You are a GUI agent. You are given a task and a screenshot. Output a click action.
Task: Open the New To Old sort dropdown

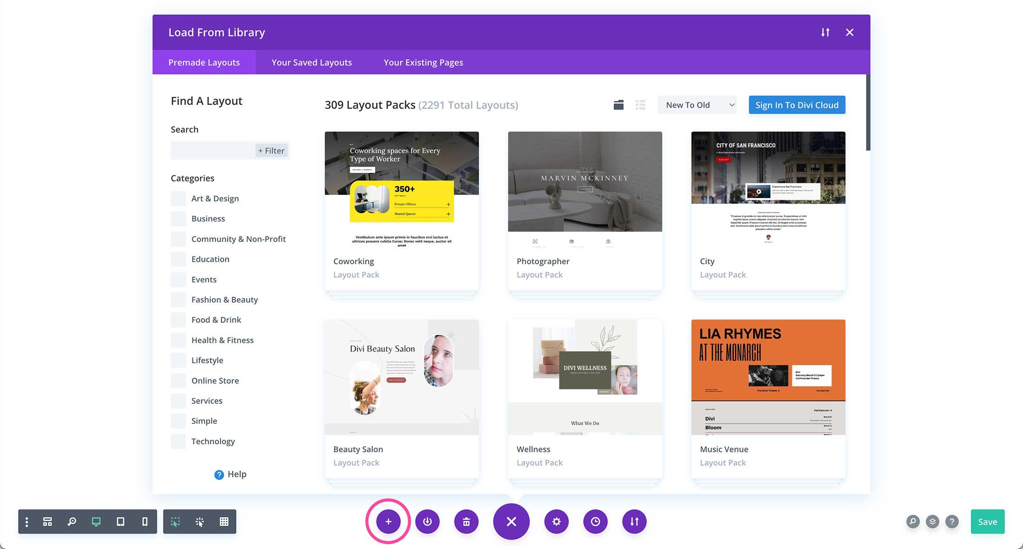697,105
